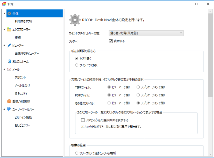
Task: Select the エクスプローラー category label
Action: tap(21, 29)
